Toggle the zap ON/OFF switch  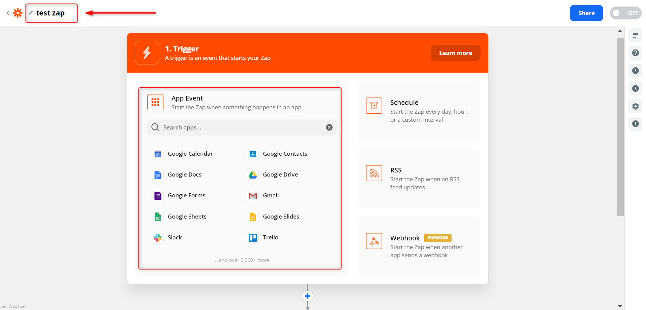coord(625,13)
